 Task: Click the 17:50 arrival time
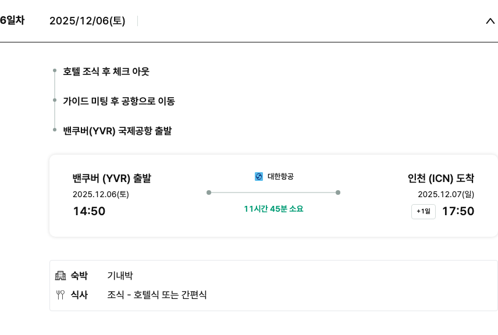coord(458,211)
